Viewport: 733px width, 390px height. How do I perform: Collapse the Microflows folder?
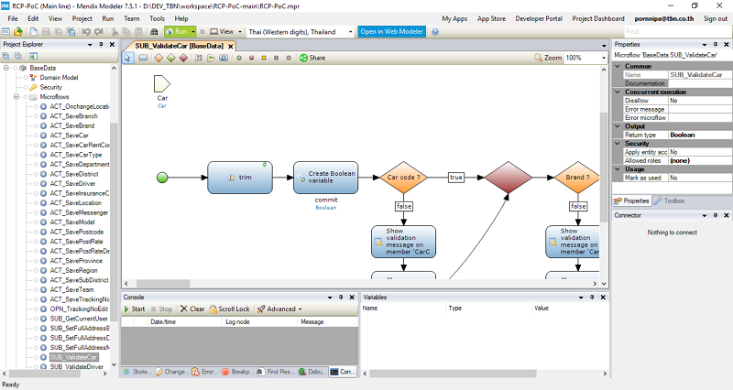(x=16, y=97)
